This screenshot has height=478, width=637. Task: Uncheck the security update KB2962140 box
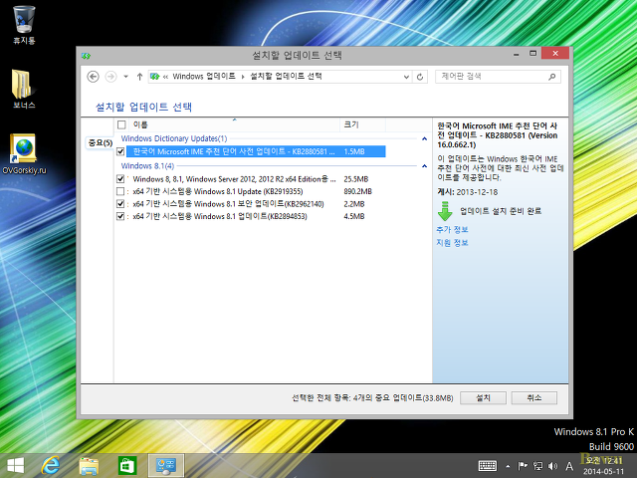[x=120, y=204]
